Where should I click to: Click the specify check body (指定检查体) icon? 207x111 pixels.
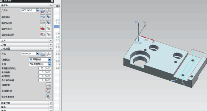pos(43,29)
